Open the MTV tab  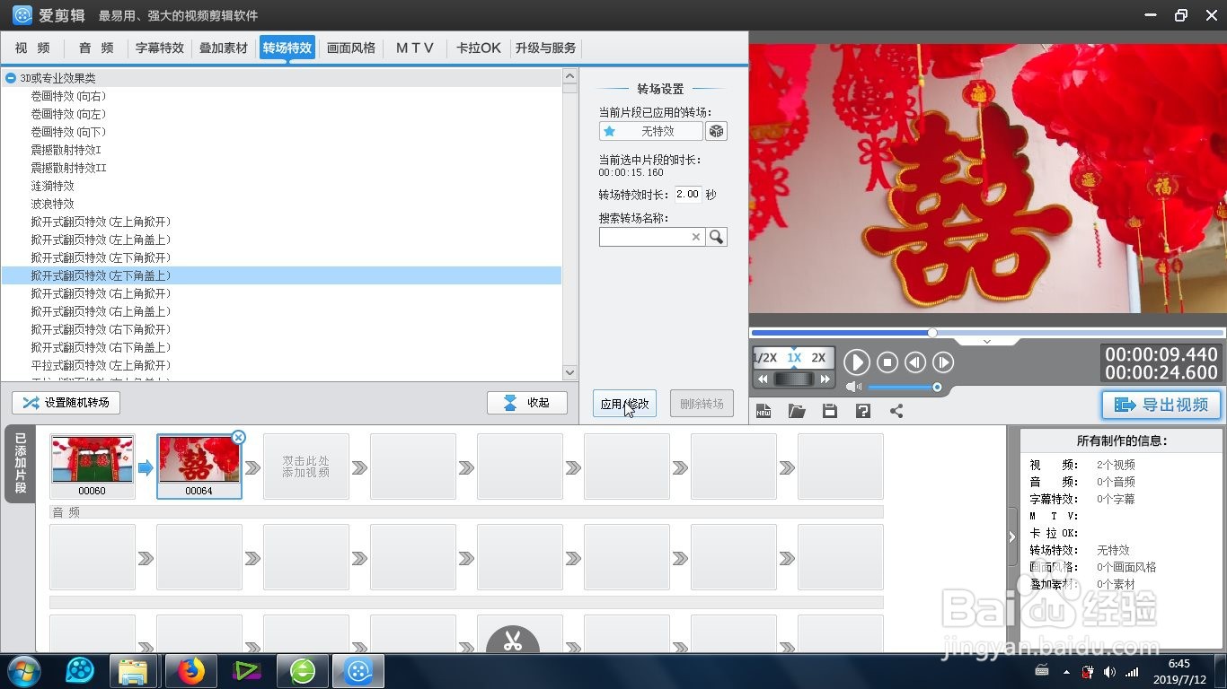pyautogui.click(x=415, y=48)
